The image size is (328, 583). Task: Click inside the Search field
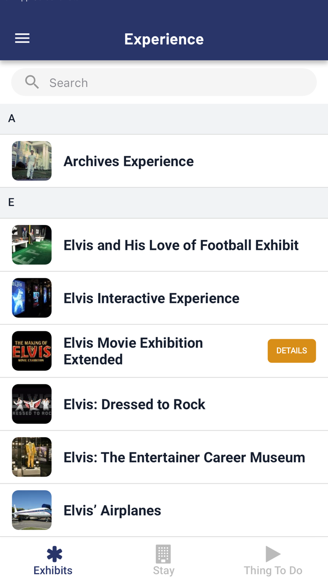[164, 82]
